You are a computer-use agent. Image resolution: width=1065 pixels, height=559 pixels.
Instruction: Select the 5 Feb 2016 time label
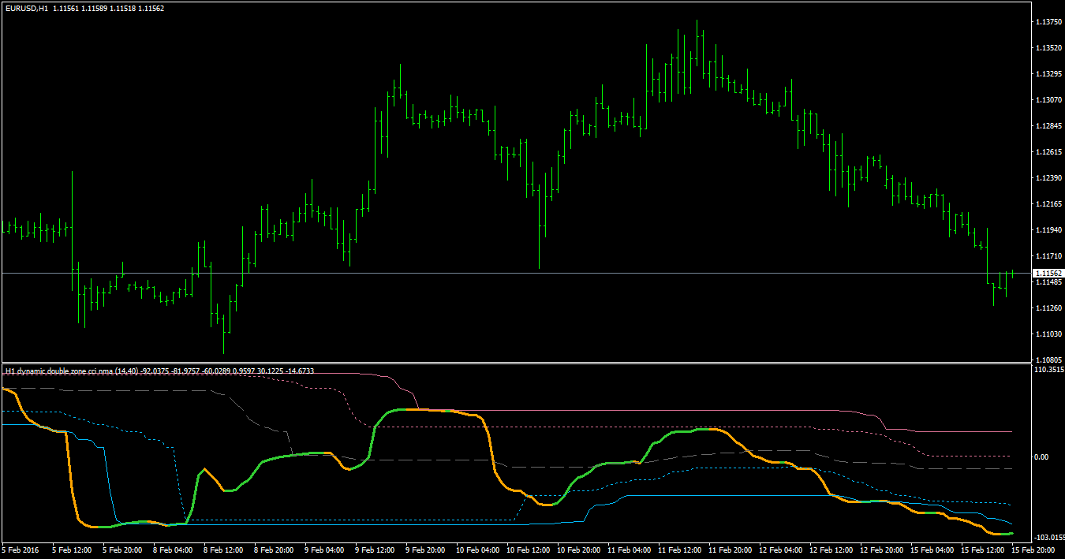(21, 549)
